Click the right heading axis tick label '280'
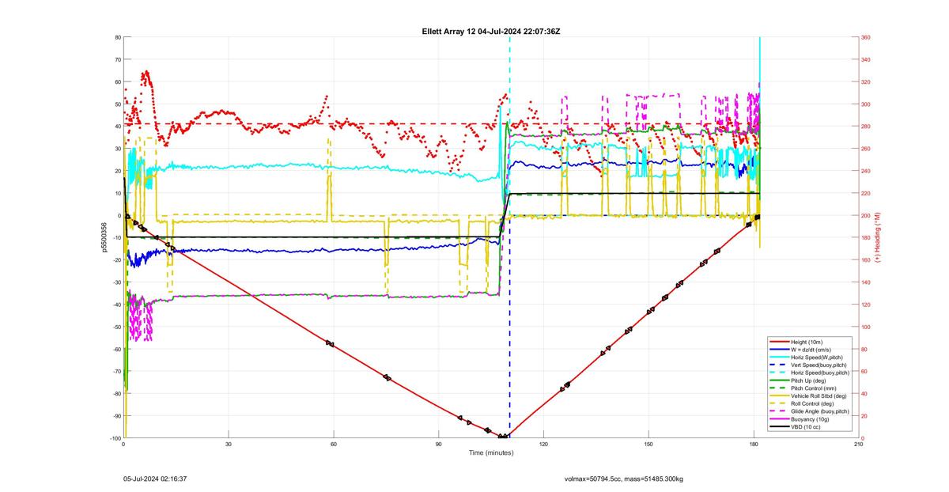Viewport: 949px width, 492px height. pyautogui.click(x=866, y=127)
